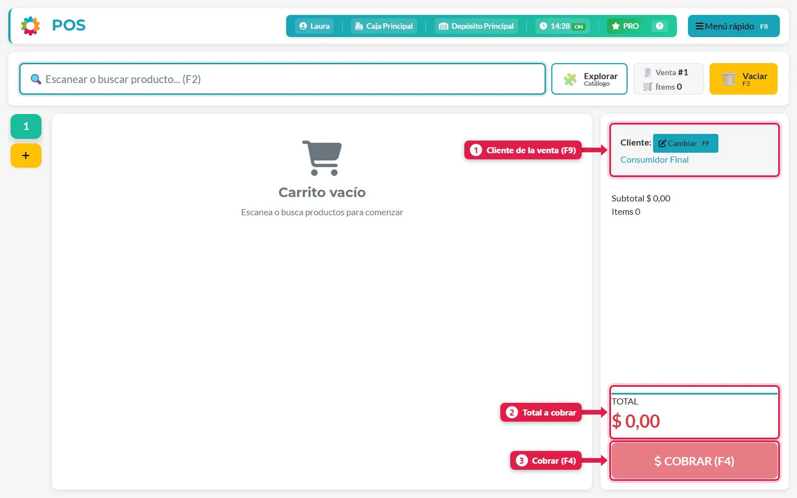Click the POS title text
Screen dimensions: 797x498
tap(69, 25)
